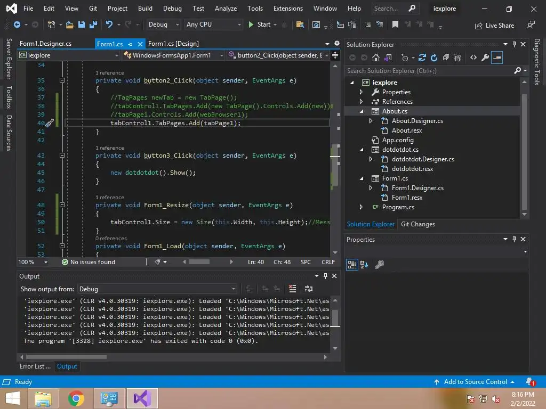
Task: Click the View Code icon in Solution Explorer
Action: pyautogui.click(x=473, y=58)
